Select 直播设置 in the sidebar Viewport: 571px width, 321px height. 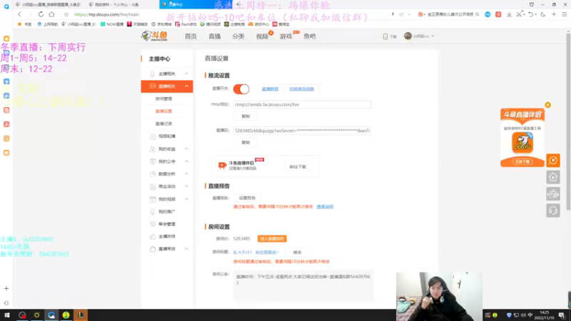163,111
